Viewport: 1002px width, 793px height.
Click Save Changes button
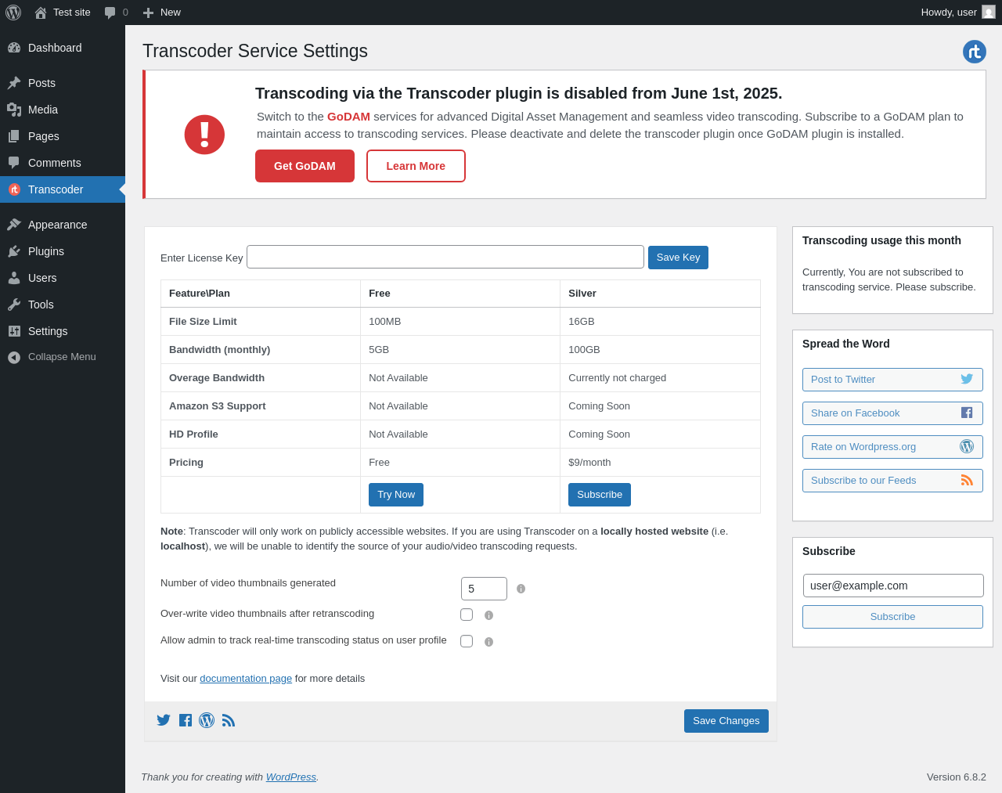click(x=726, y=721)
